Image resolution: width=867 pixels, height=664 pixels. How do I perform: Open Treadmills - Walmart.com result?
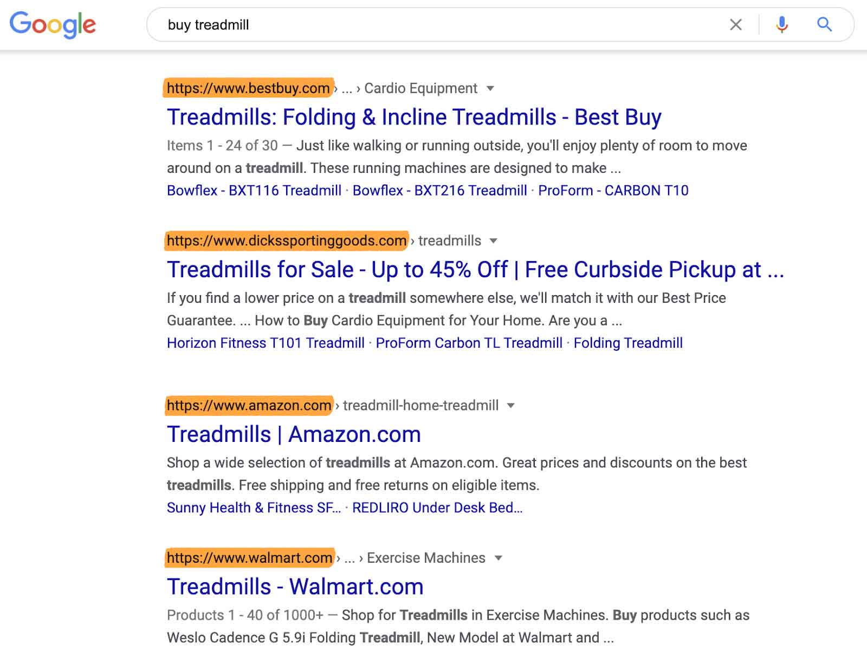[295, 587]
